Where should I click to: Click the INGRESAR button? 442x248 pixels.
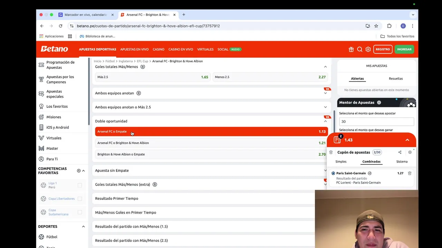pos(404,49)
